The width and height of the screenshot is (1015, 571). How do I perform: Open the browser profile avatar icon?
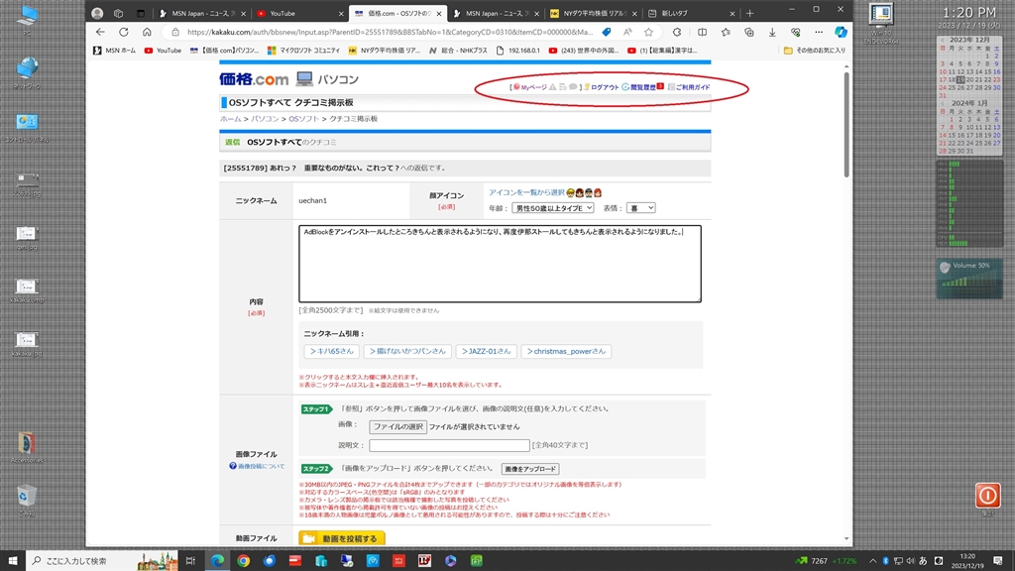pos(97,13)
